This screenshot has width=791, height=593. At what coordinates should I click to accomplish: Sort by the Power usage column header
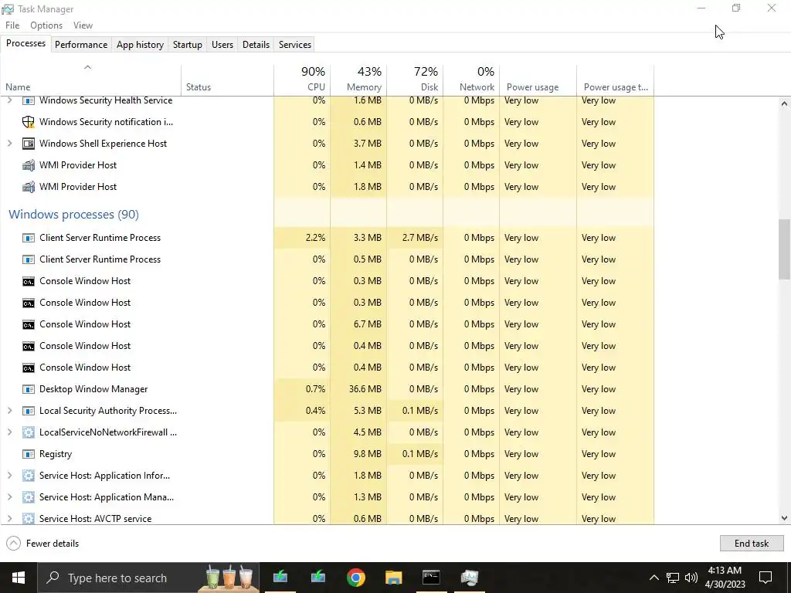coord(538,80)
